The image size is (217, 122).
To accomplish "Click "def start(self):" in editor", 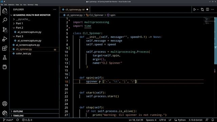I will tap(93, 93).
